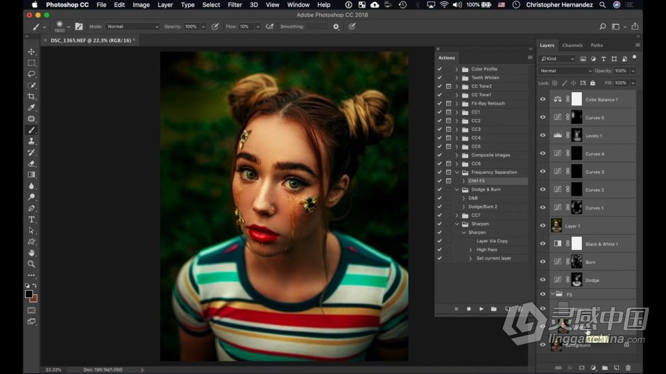Select the Zoom tool
Screen dimensions: 666x374
coord(31,264)
